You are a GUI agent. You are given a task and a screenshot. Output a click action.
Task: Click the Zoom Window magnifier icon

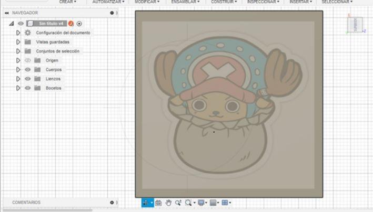pos(188,203)
